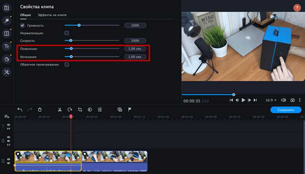The height and width of the screenshot is (174, 305).
Task: Select the scissors split tool
Action: (60, 110)
